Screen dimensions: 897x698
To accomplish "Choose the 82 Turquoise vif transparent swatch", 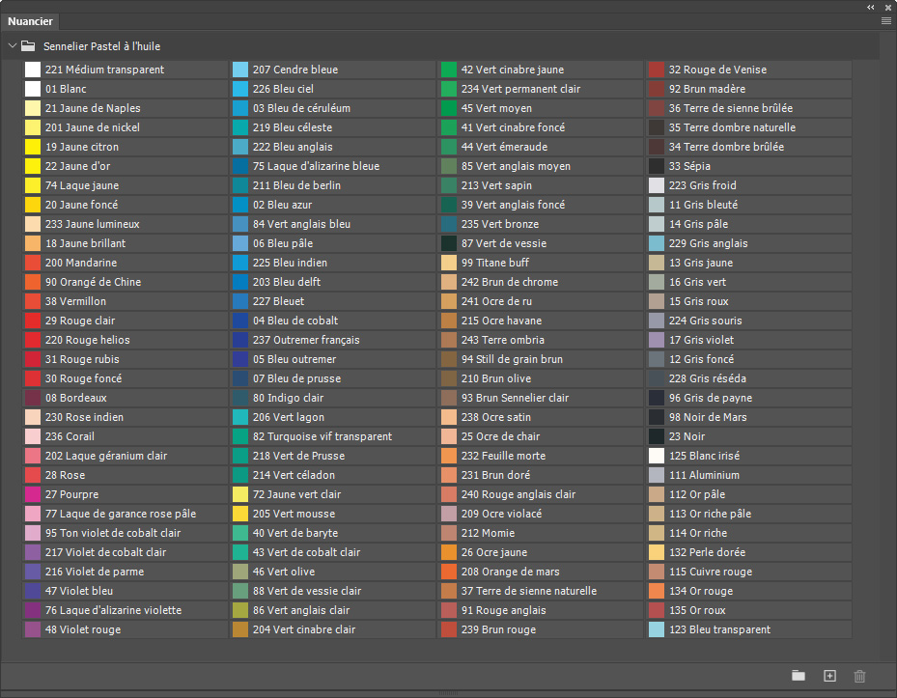I will pyautogui.click(x=333, y=436).
